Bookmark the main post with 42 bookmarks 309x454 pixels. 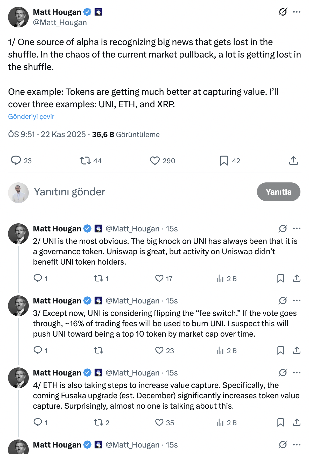(x=224, y=161)
